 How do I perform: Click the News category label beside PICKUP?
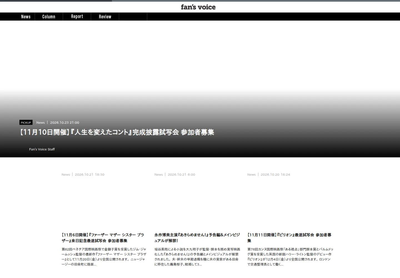(41, 123)
